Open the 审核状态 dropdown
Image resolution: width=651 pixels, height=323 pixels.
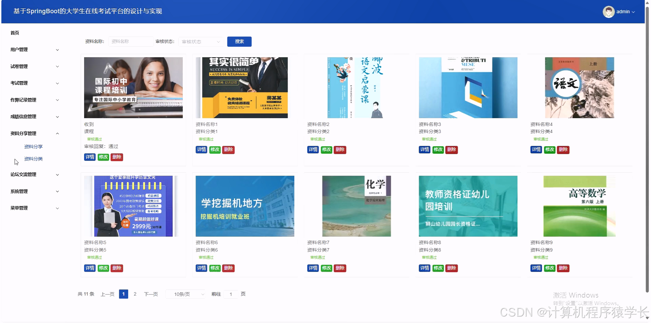tap(201, 42)
